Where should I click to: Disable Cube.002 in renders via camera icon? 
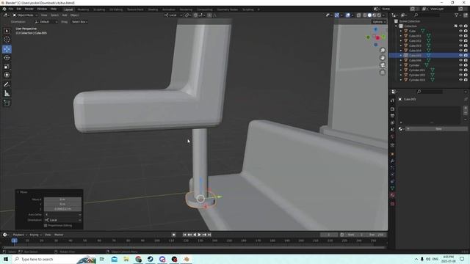466,41
